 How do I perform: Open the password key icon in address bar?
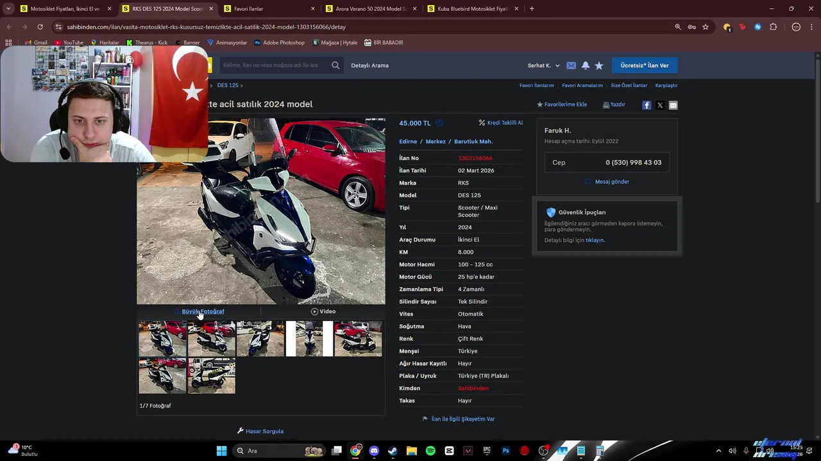pos(691,27)
